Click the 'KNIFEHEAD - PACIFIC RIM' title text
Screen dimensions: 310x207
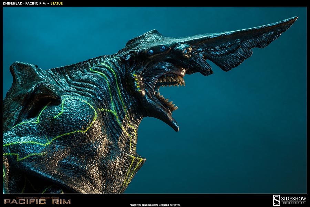(x=24, y=3)
